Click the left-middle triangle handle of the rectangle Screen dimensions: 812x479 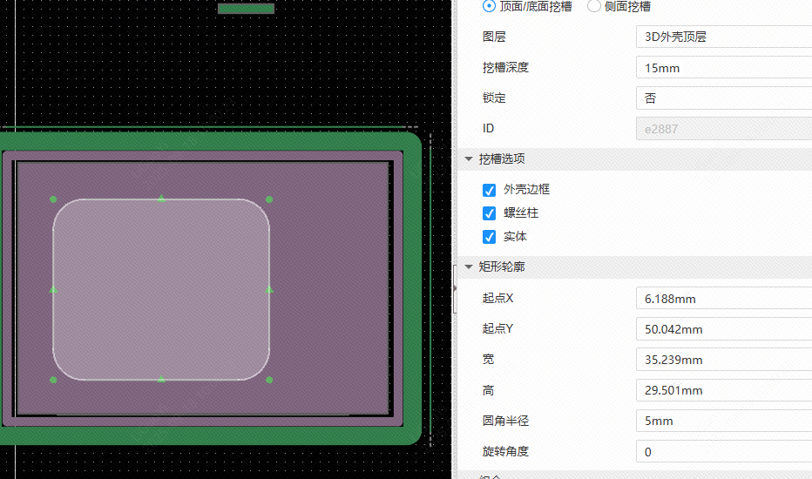[x=53, y=289]
